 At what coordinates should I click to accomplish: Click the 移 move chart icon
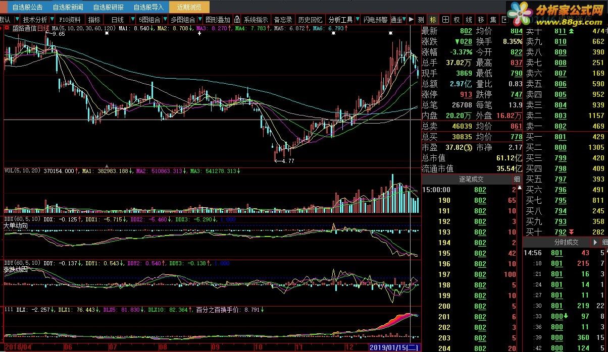click(481, 20)
